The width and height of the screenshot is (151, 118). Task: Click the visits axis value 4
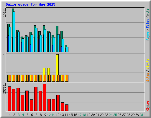tap(4, 54)
